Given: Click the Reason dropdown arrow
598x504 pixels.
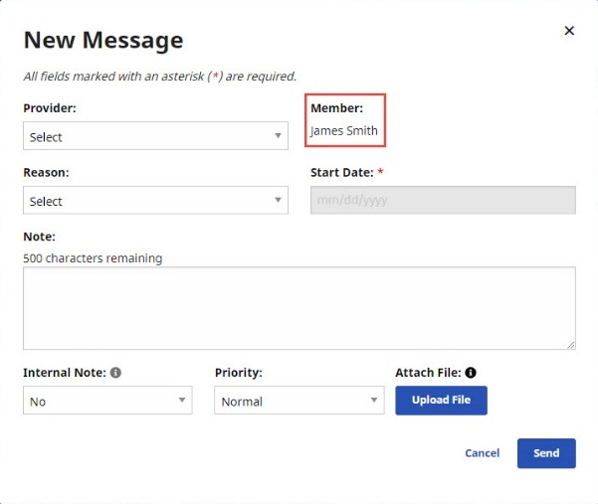Looking at the screenshot, I should (x=278, y=200).
